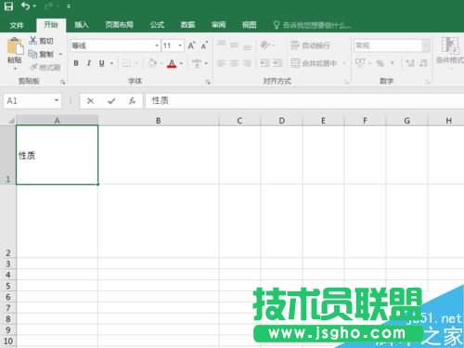Open the 公式 (Formulas) tab
Viewport: 464px width, 348px height.
click(x=157, y=25)
